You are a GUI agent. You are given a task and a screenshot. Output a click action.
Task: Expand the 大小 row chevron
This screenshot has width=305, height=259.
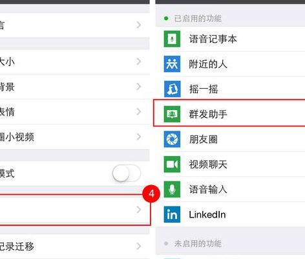pyautogui.click(x=139, y=62)
